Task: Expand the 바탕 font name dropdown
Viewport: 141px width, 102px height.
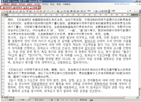Action: 128,11
